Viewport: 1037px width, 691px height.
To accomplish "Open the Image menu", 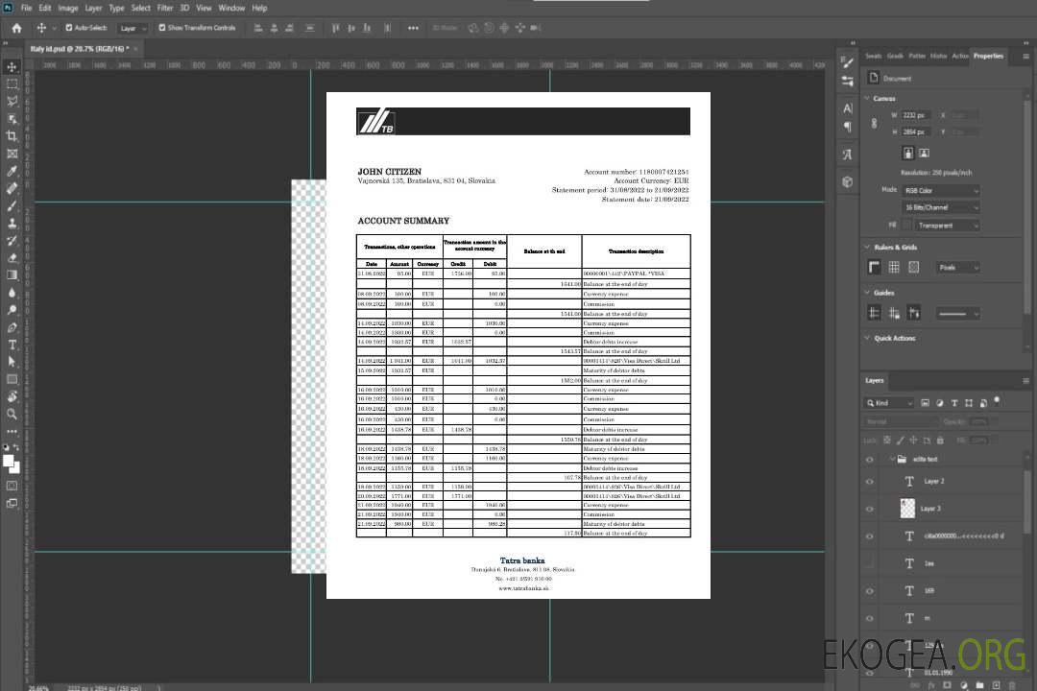I will click(x=67, y=8).
